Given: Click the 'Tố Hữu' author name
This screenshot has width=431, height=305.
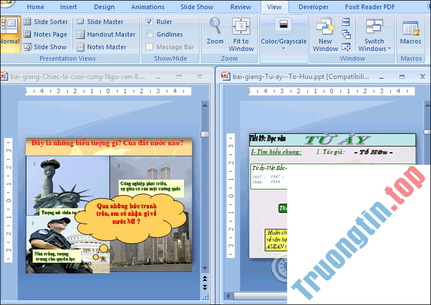Looking at the screenshot, I should coord(373,152).
